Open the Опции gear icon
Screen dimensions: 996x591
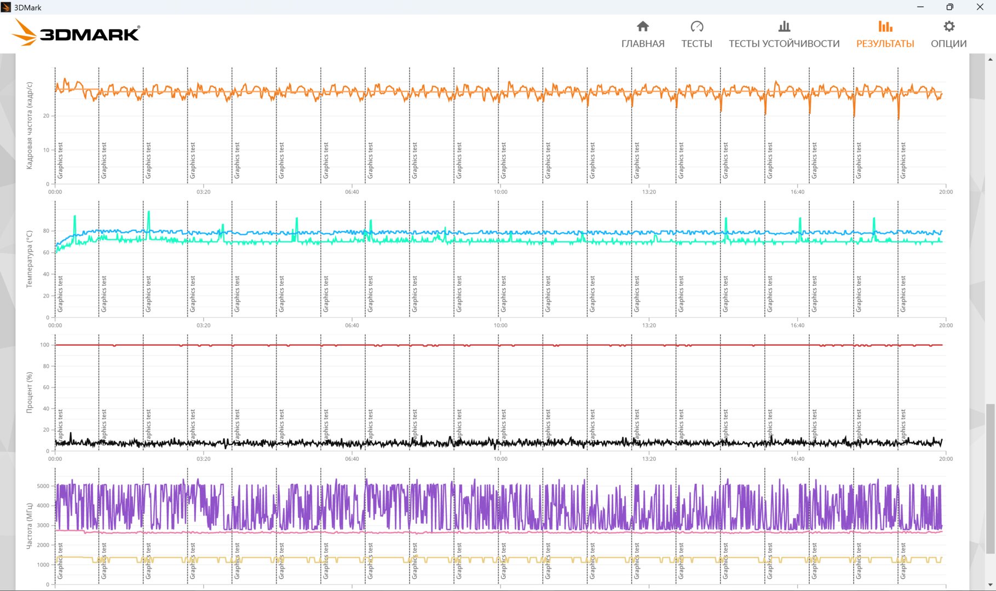pyautogui.click(x=949, y=26)
